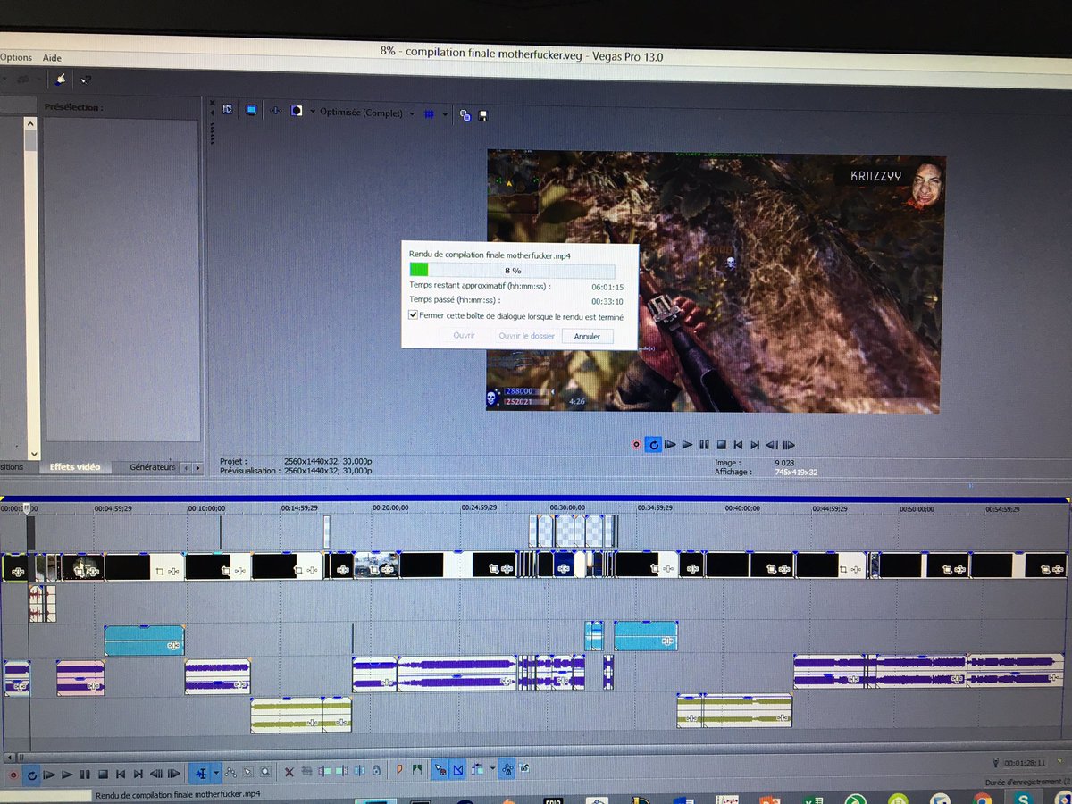Toggle loop playback under video preview

point(653,445)
